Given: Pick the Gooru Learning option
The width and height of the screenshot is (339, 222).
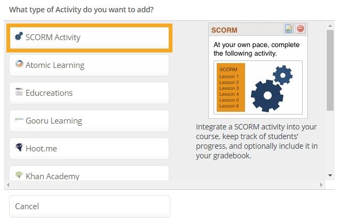Looking at the screenshot, I should 89,121.
